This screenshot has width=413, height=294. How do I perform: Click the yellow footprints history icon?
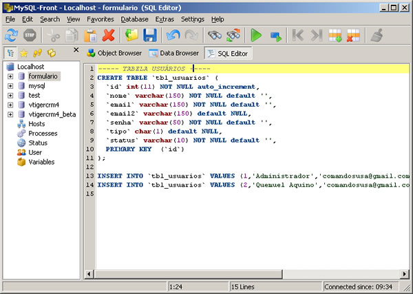point(37,53)
